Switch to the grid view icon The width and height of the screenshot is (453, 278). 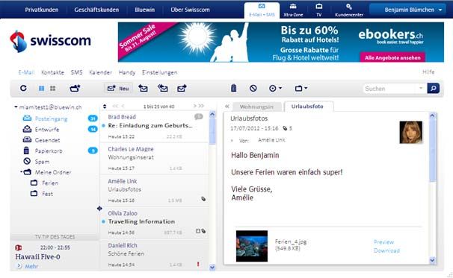tap(52, 88)
